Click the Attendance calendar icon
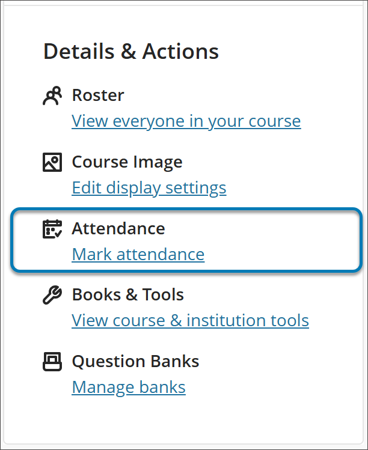Viewport: 368px width, 450px height. (52, 229)
